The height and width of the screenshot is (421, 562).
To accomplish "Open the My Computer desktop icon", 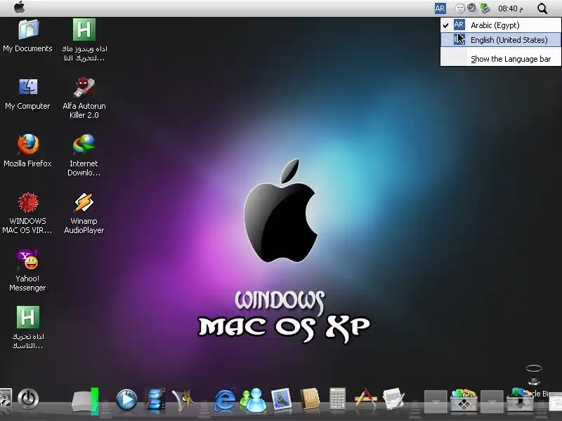I will point(27,94).
